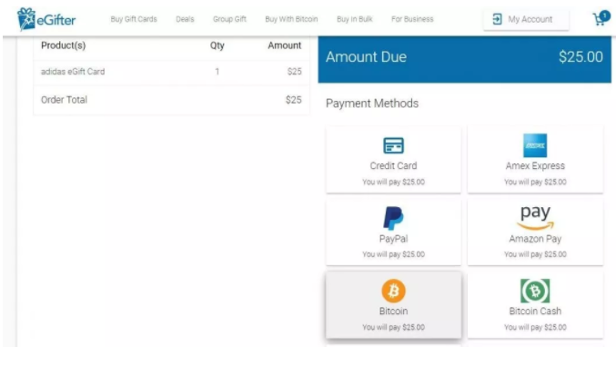
Task: Open Buy In Bulk page
Action: (354, 19)
